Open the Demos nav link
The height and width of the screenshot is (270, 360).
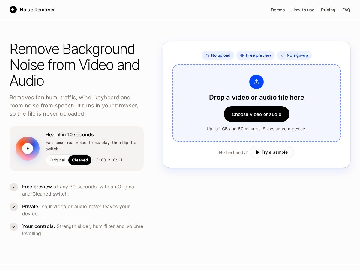click(x=278, y=10)
